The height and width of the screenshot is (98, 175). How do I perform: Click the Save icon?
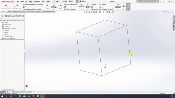tap(66, 1)
